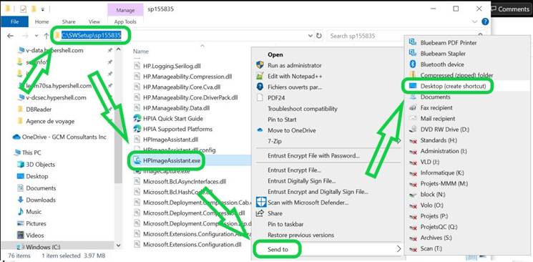
Task: Choose Open in context menu
Action: pos(275,54)
